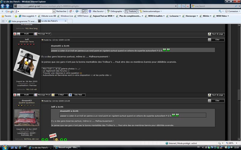Open the Google search box suggestions dropdown
The height and width of the screenshot is (150, 241).
point(54,11)
